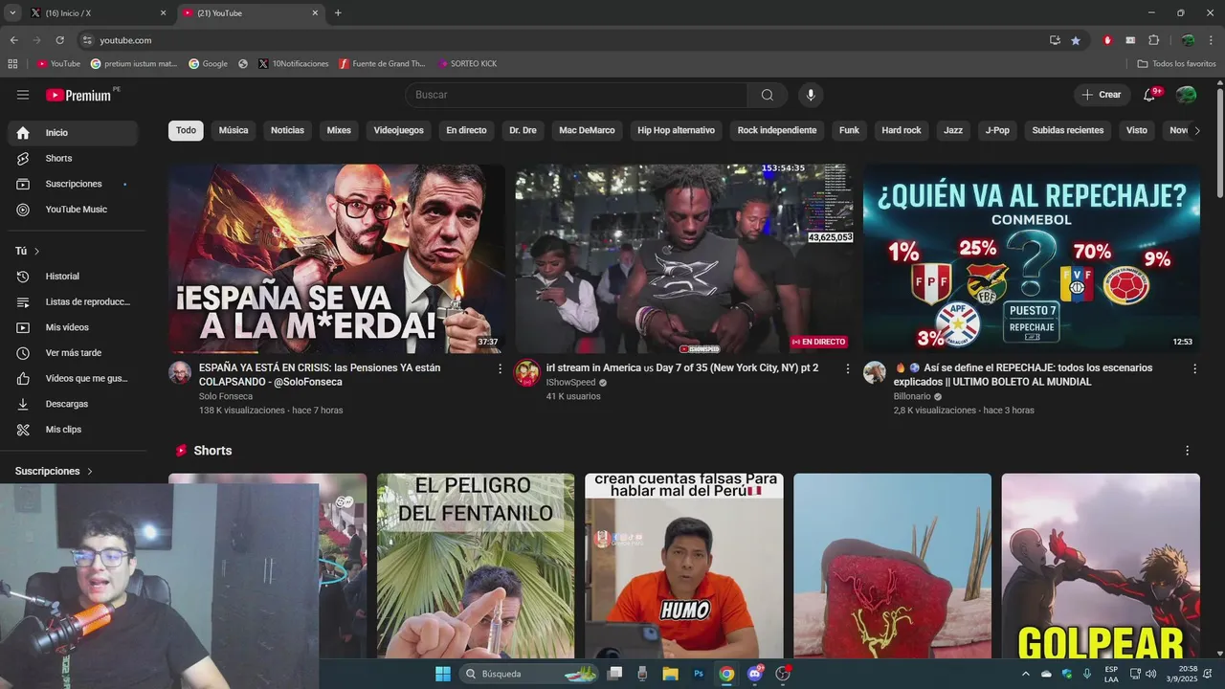Show hidden system tray icons

click(1026, 674)
